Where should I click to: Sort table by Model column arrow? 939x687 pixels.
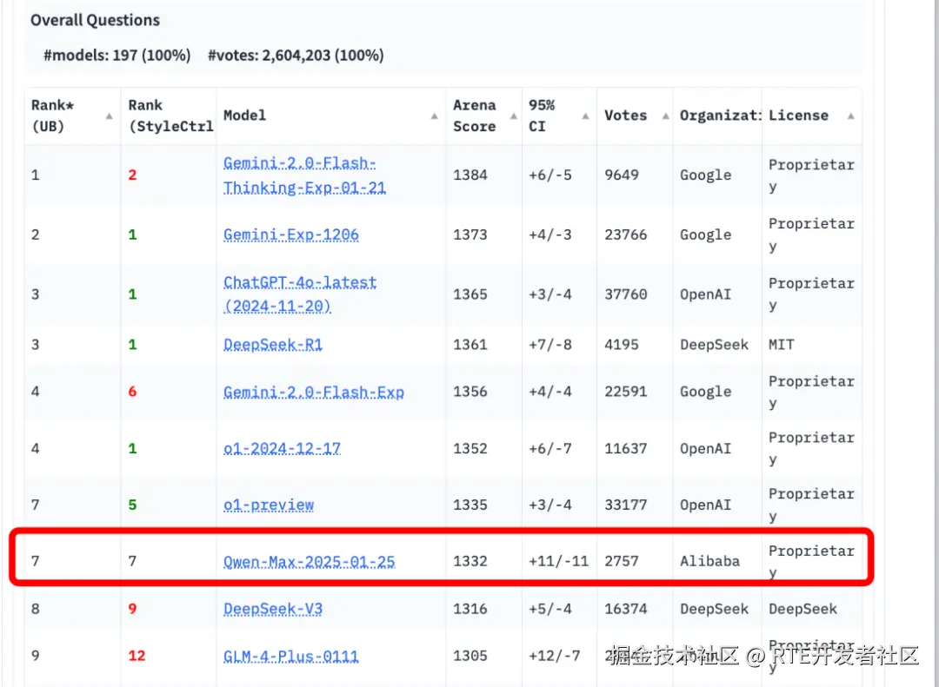pyautogui.click(x=434, y=116)
